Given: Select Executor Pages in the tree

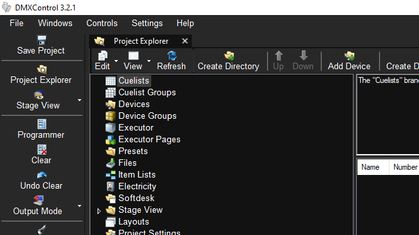Looking at the screenshot, I should (149, 139).
